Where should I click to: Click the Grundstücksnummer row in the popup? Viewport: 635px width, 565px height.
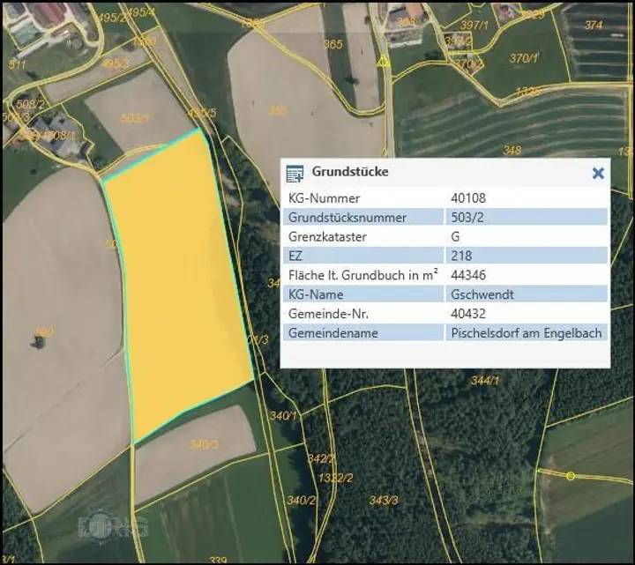(362, 218)
